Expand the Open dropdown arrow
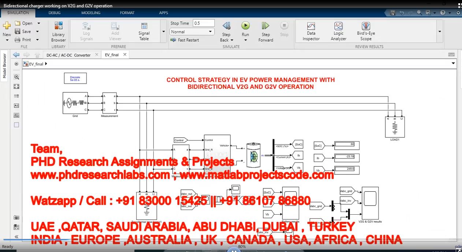This screenshot has width=462, height=252. [x=38, y=23]
